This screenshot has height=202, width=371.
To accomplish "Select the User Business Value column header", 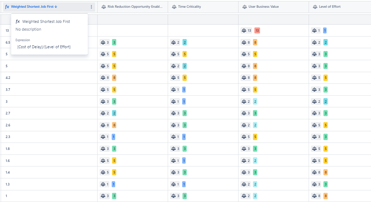I will click(264, 7).
